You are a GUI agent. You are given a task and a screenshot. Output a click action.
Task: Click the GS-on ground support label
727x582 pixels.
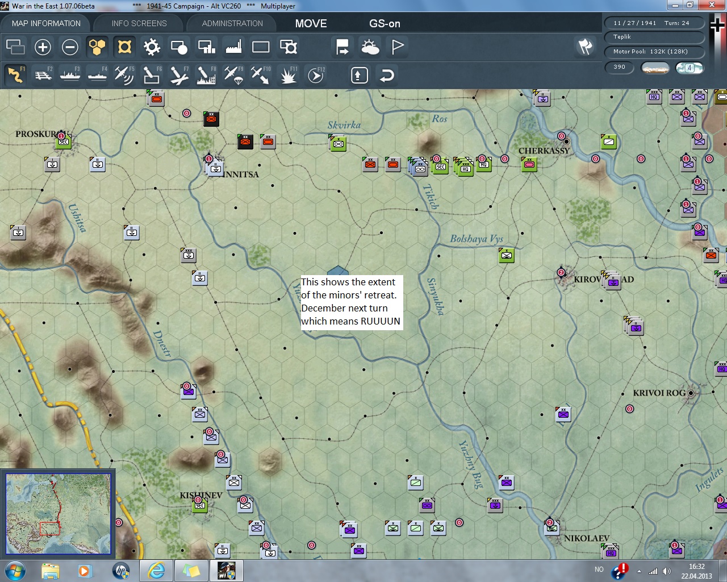click(385, 23)
